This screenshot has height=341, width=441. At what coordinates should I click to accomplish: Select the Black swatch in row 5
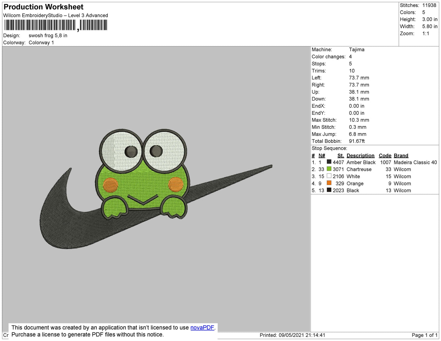[x=329, y=190]
